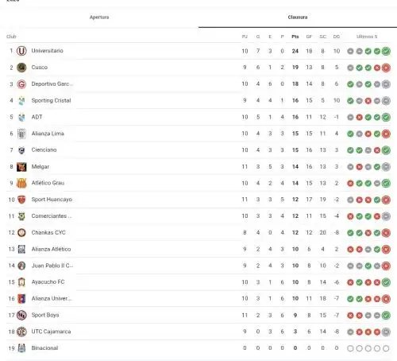
Task: Select the Clausura tab
Action: (298, 17)
